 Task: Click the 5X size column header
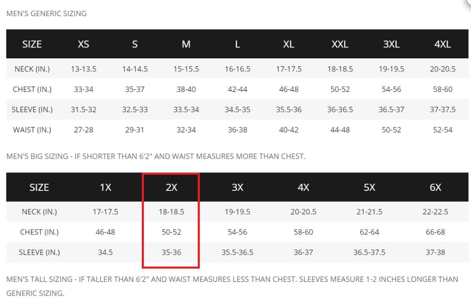coord(369,187)
